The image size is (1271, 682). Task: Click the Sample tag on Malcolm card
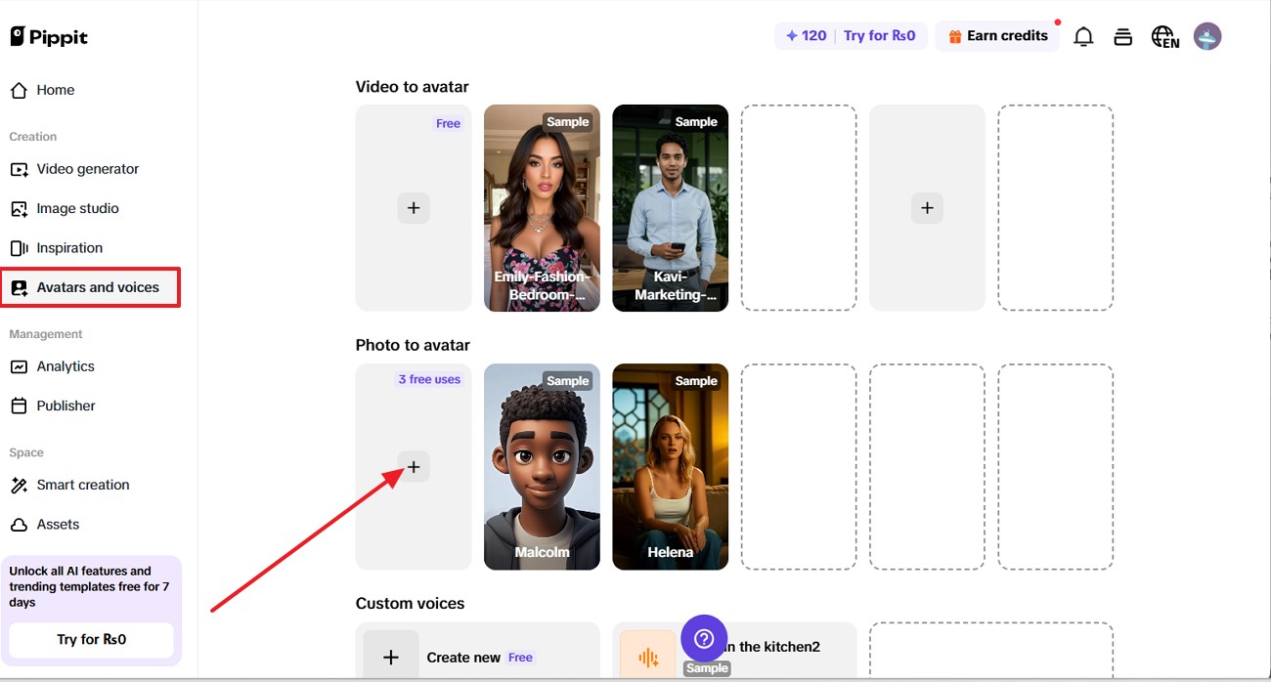(x=567, y=381)
